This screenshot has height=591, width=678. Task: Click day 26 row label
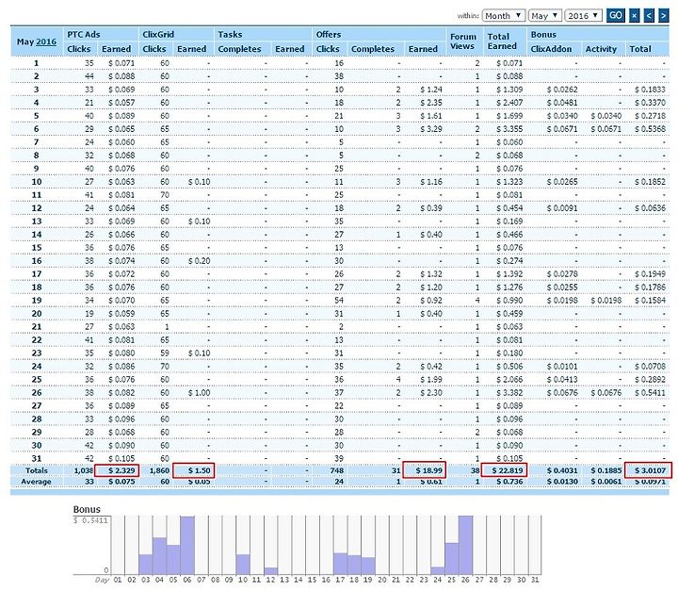click(x=37, y=393)
